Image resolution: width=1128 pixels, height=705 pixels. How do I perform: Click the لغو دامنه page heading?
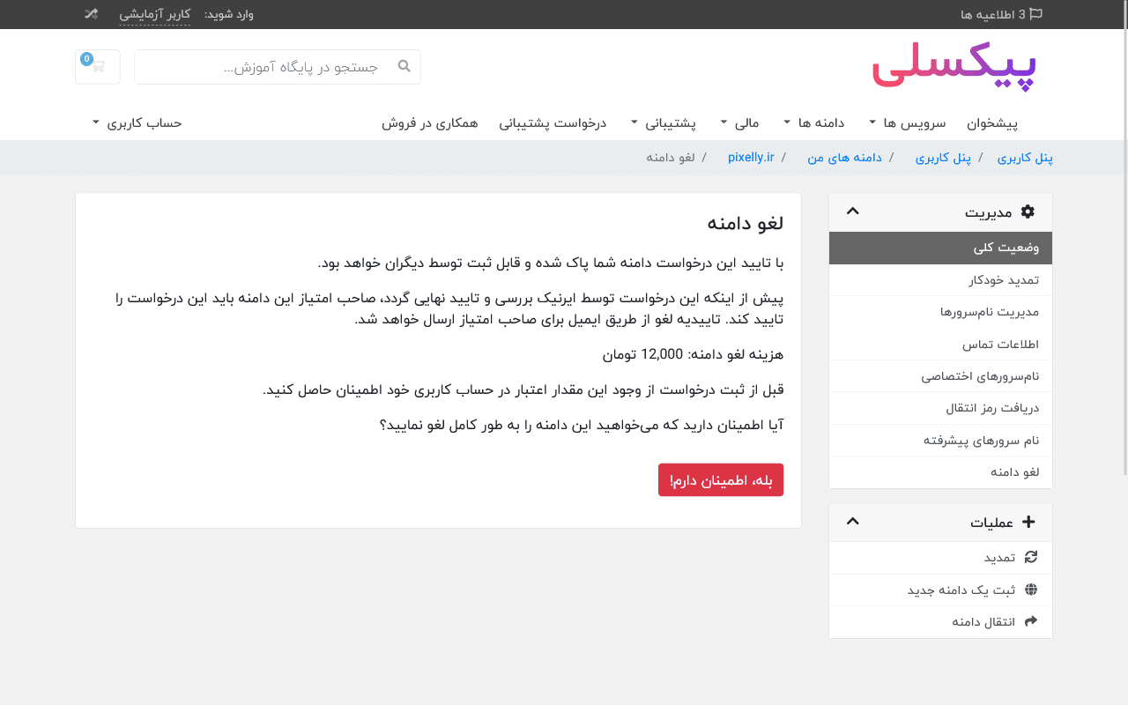pyautogui.click(x=745, y=223)
